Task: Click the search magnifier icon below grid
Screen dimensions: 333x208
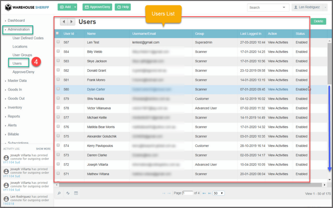Action: [x=59, y=193]
